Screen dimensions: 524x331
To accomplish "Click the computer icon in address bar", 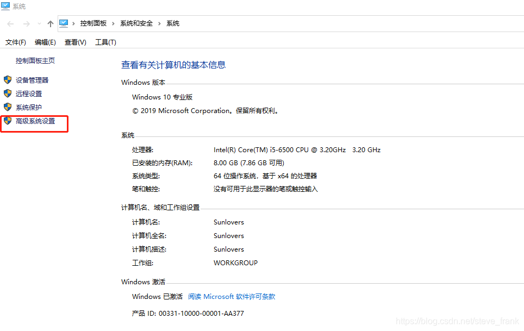I will click(64, 23).
